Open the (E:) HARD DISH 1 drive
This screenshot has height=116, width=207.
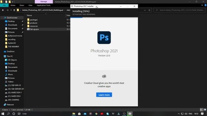[15, 92]
